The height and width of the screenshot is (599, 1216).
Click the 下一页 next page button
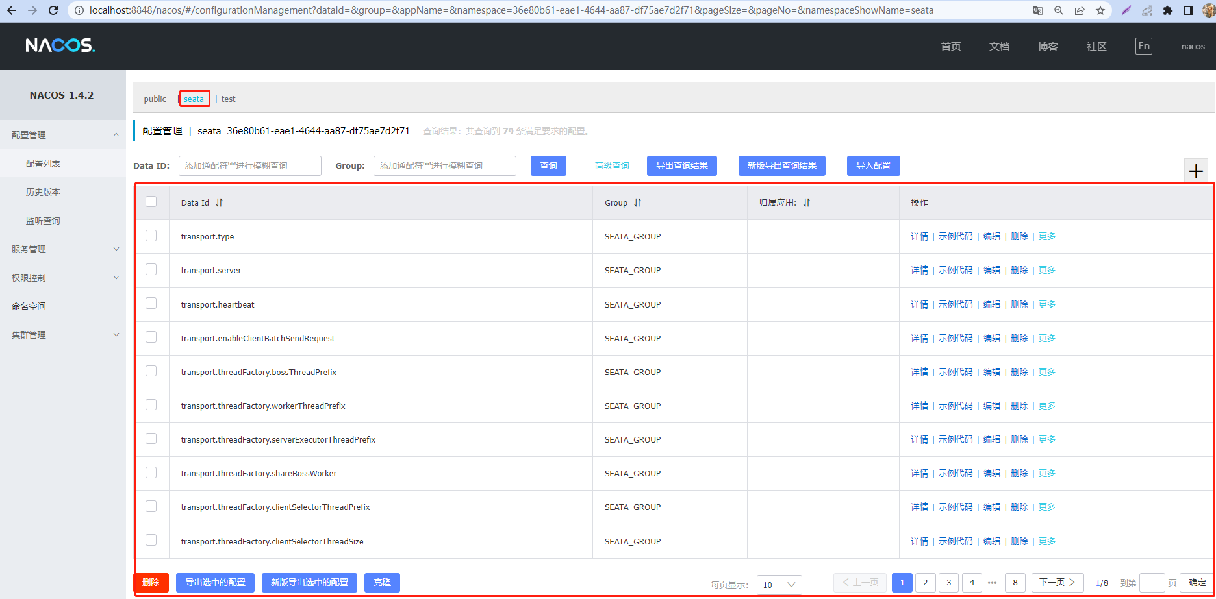pos(1058,583)
